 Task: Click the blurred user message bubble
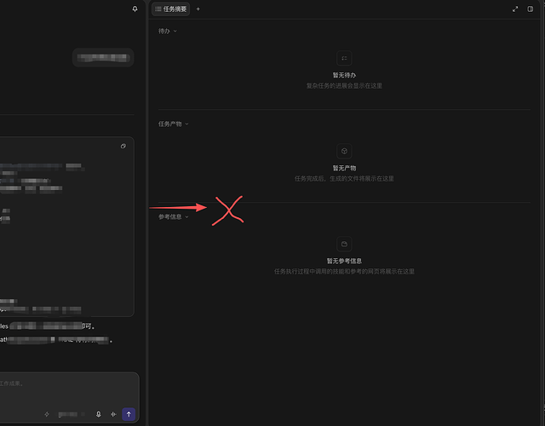pyautogui.click(x=103, y=57)
